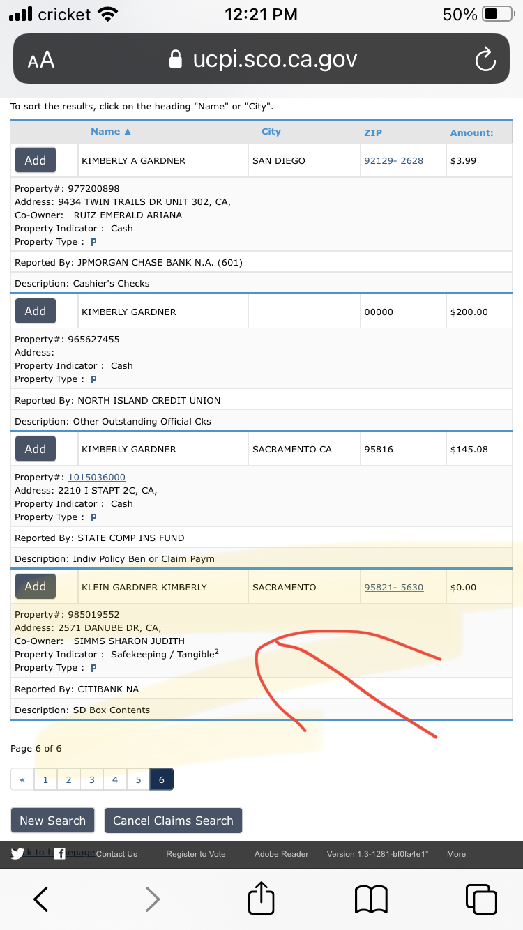Screen dimensions: 523x930
Task: Open Safari bookmarks book icon
Action: click(371, 899)
